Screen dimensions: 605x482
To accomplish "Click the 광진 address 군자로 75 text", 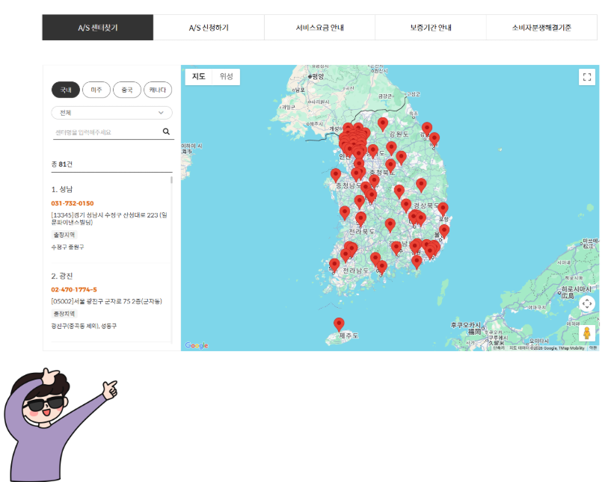I will click(x=106, y=301).
